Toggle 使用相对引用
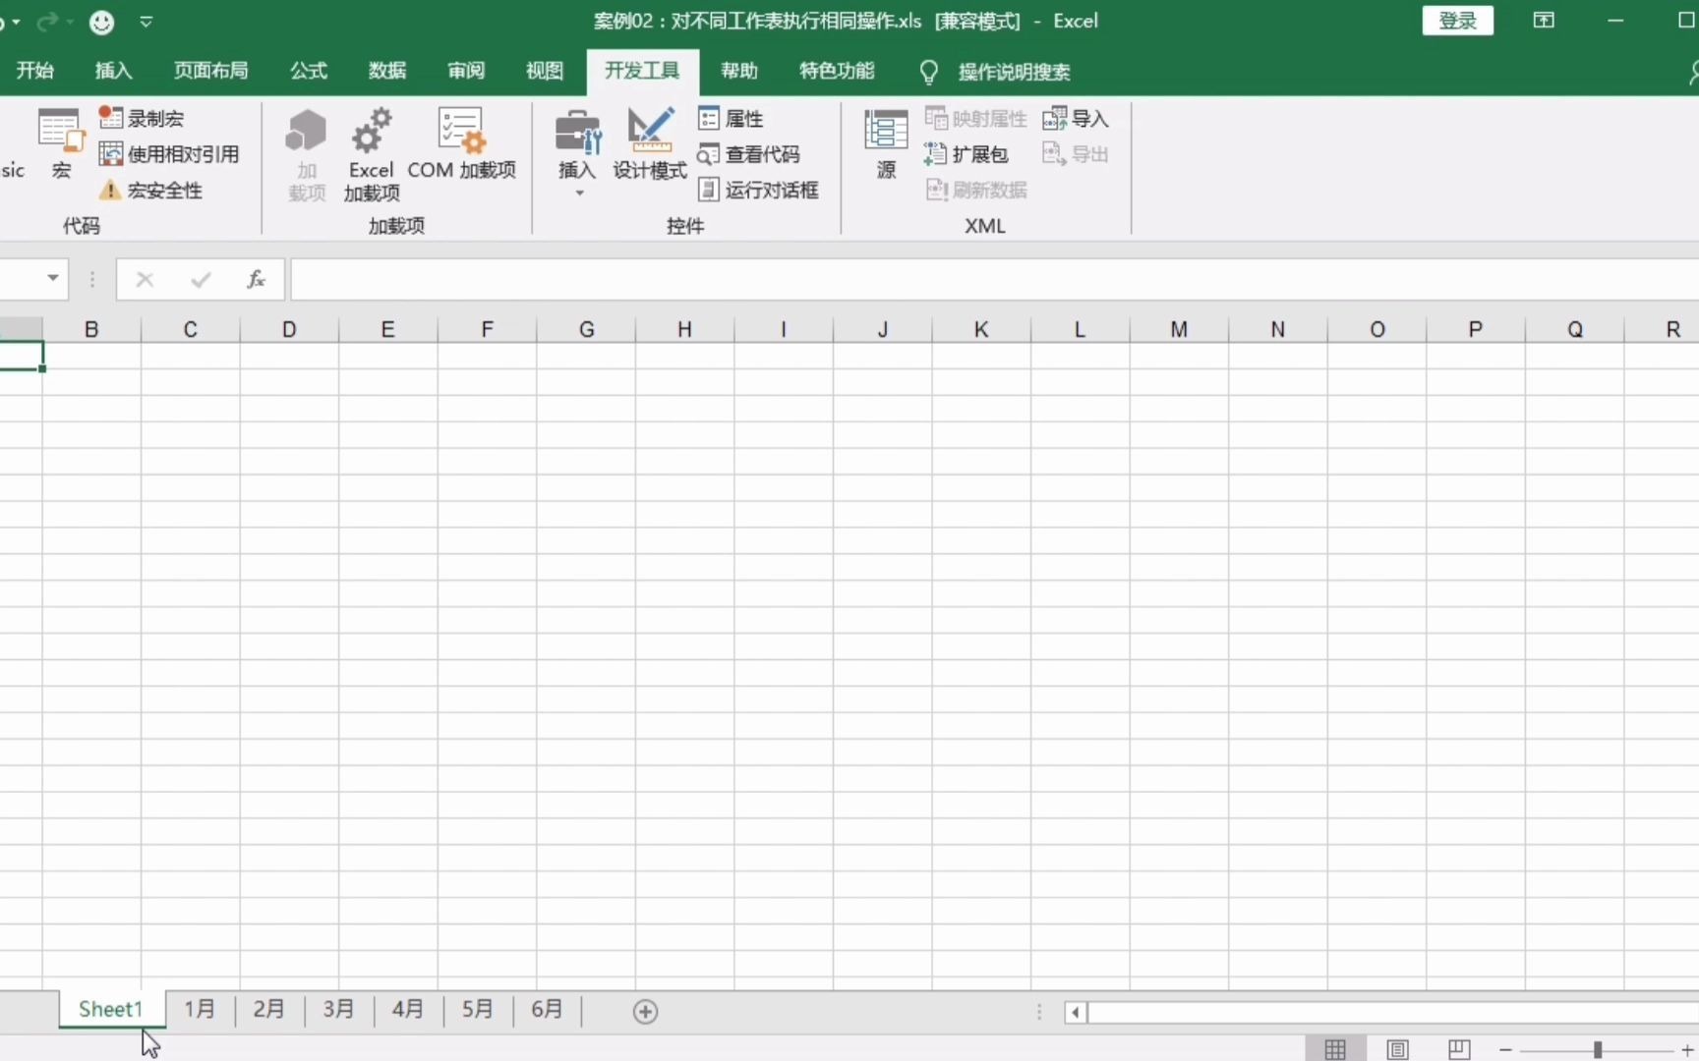 [168, 153]
